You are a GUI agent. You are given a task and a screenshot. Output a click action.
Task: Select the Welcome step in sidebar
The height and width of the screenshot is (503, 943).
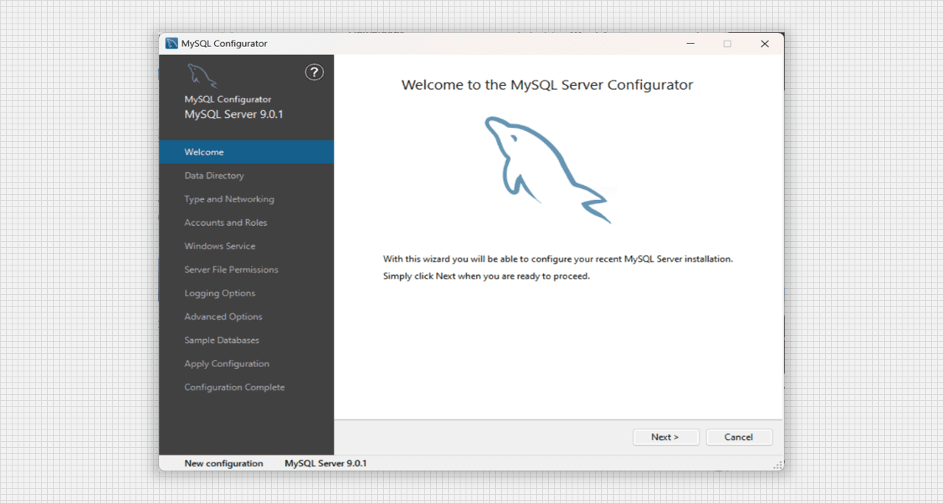[204, 152]
